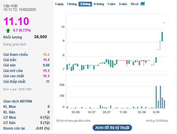
Task: Choose the 3 năm time range
Action: point(123,4)
